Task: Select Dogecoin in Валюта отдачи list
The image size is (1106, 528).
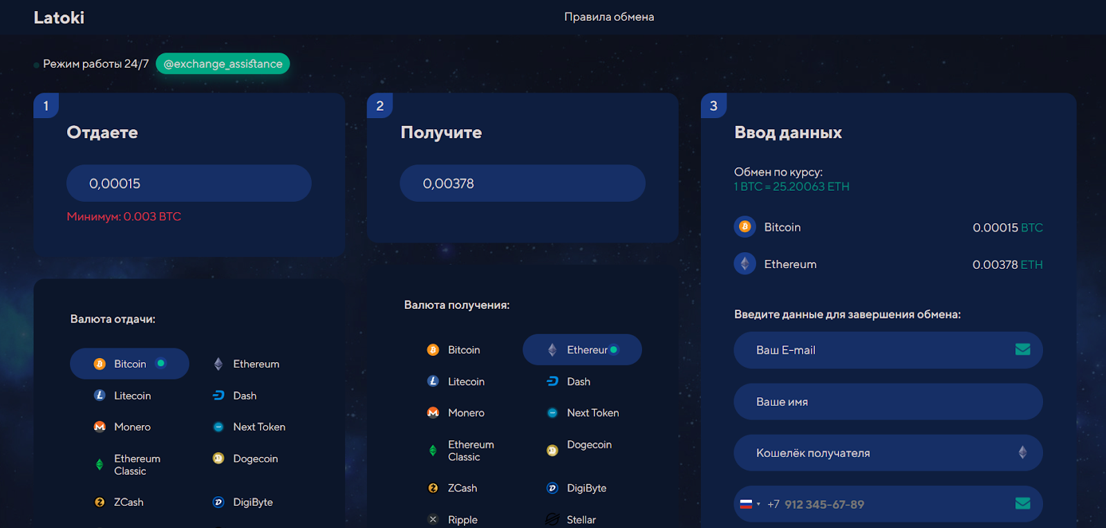Action: [x=245, y=458]
